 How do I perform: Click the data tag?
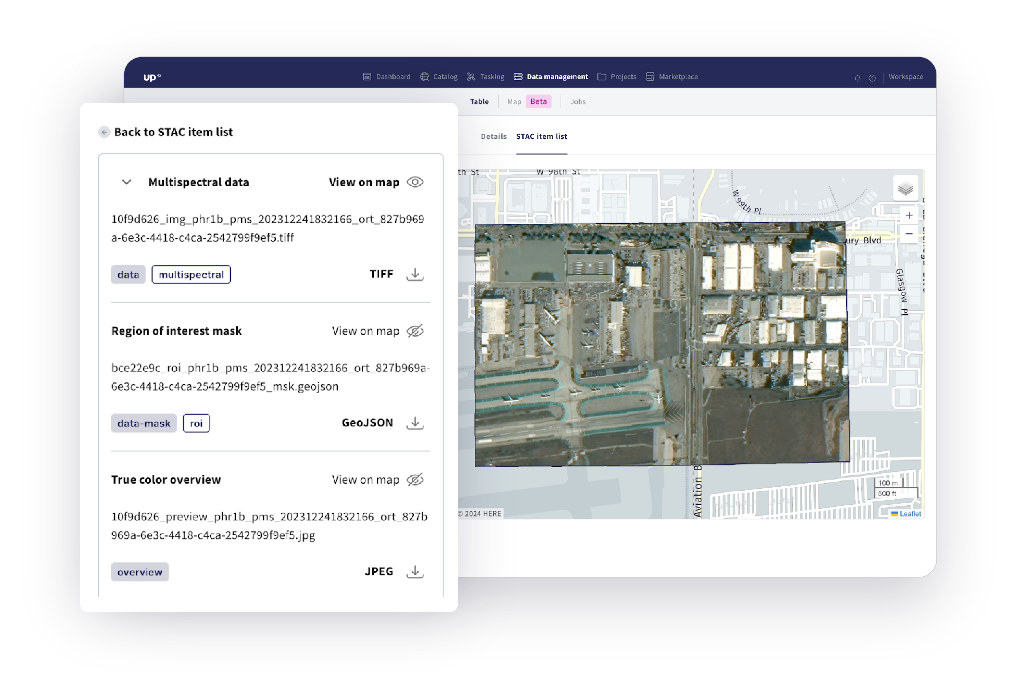coord(128,275)
